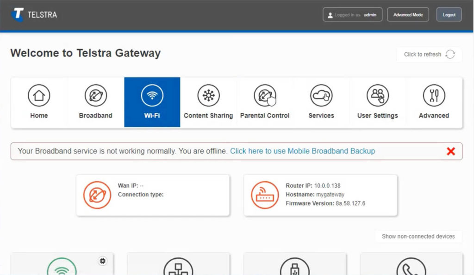The height and width of the screenshot is (275, 474).
Task: Open the gear settings on the Wi-Fi card
Action: tap(102, 261)
